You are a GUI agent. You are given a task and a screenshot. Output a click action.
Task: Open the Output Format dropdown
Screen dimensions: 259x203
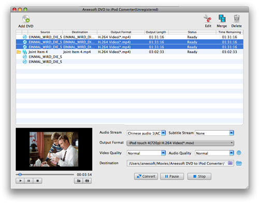[x=180, y=143]
